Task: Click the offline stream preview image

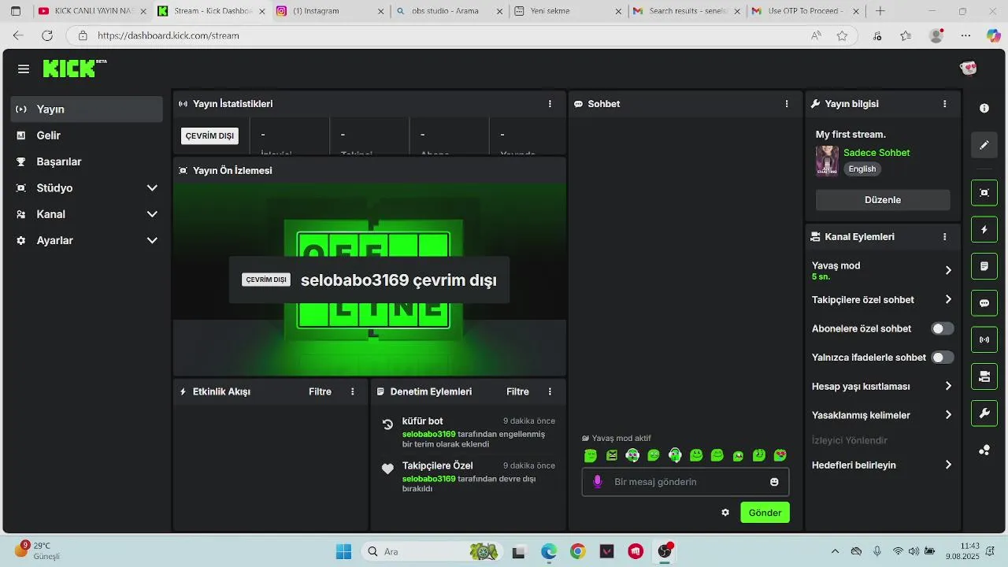Action: 369,280
